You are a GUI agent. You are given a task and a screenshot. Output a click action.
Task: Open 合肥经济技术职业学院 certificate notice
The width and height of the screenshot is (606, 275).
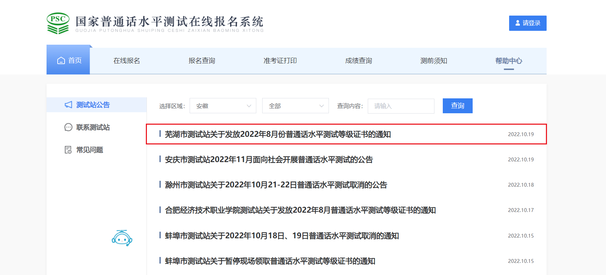point(300,210)
